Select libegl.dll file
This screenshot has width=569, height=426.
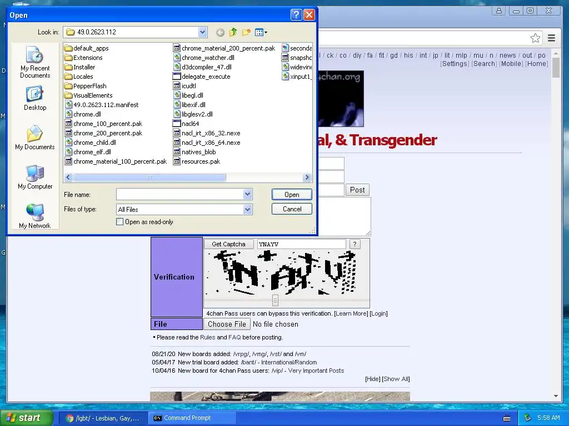click(188, 95)
